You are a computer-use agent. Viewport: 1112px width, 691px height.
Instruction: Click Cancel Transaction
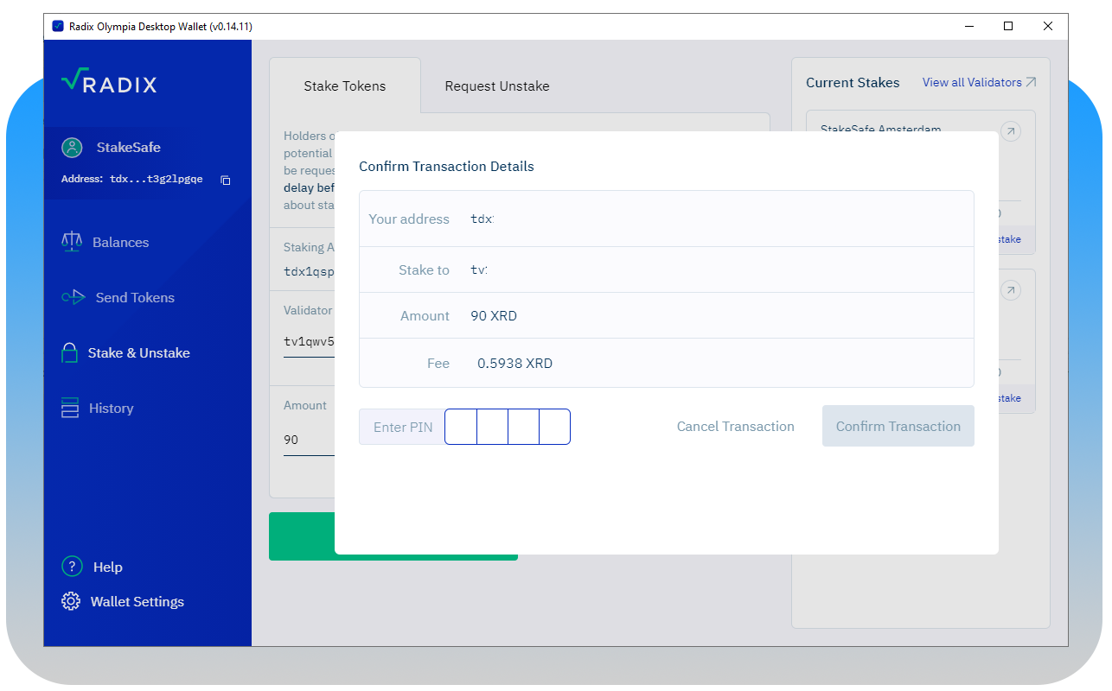click(x=735, y=426)
